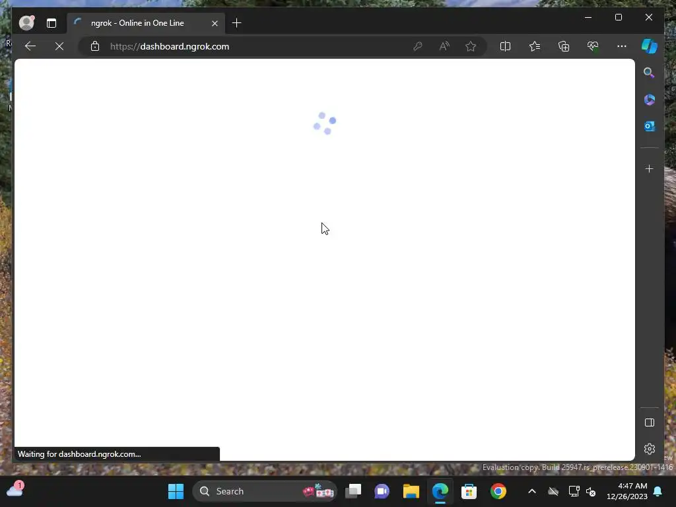Activate Read aloud in address bar

444,46
